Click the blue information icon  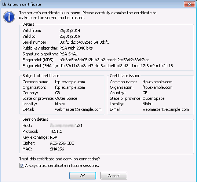pyautogui.click(x=9, y=17)
